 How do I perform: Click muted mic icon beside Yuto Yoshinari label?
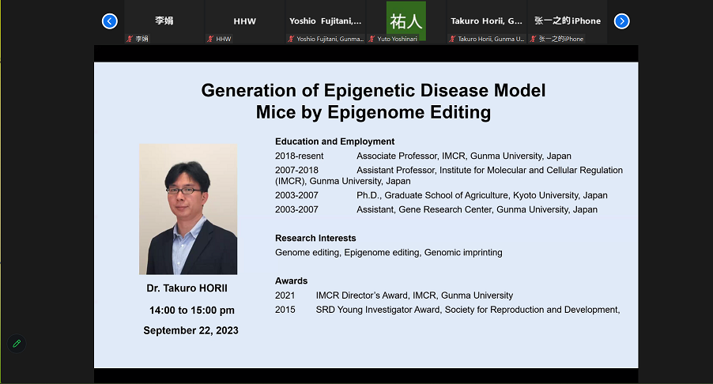(372, 39)
